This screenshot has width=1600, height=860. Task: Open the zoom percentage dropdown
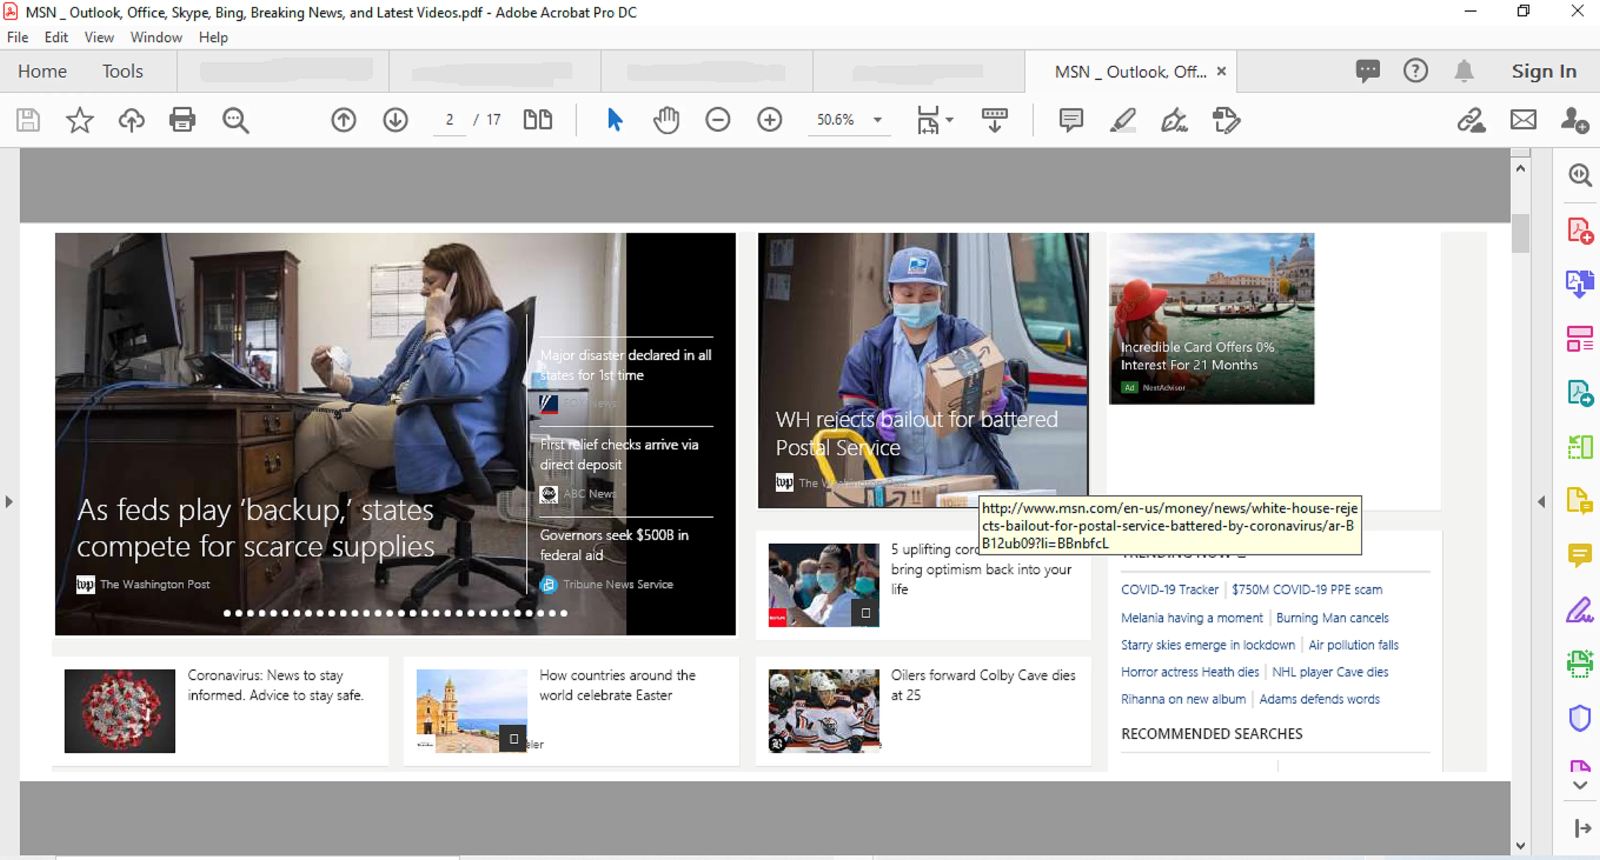(877, 119)
